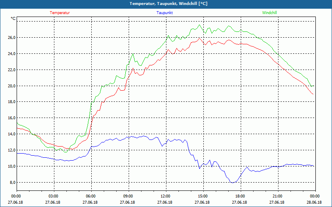The width and height of the screenshot is (332, 207).
Task: Click the 16,0 y-axis value
Action: [12, 118]
